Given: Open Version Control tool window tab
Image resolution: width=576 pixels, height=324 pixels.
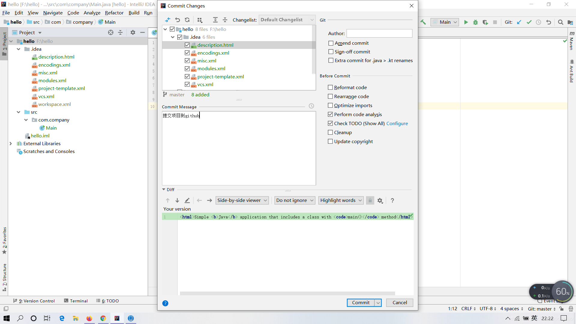Looking at the screenshot, I should click(x=34, y=301).
